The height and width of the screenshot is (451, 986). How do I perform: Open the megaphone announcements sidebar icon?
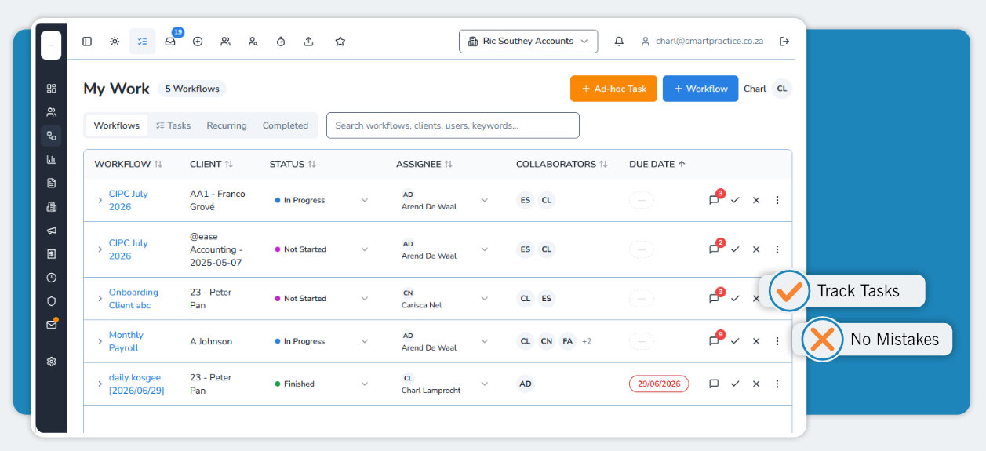click(x=52, y=231)
